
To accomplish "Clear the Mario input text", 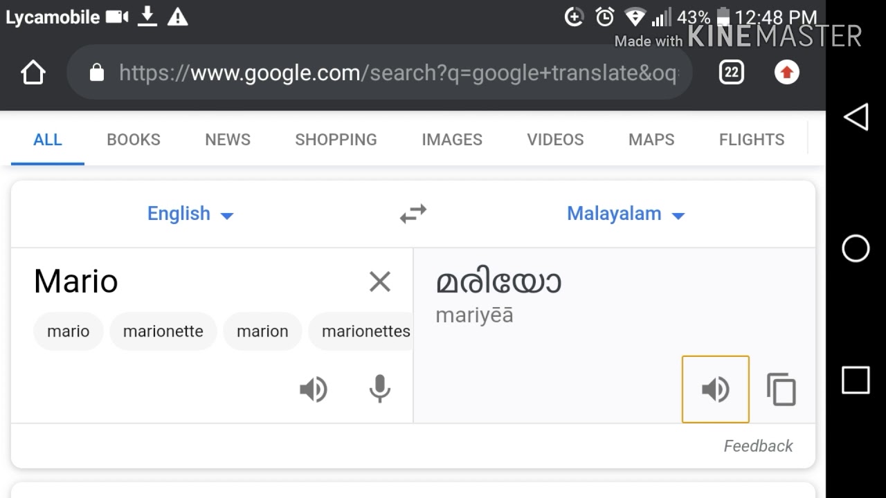I will point(380,282).
